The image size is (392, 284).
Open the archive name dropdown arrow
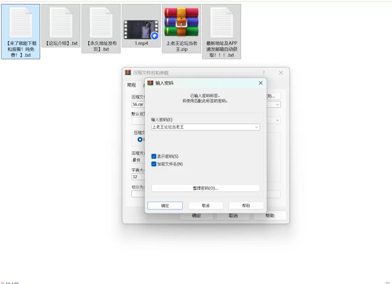(x=277, y=104)
